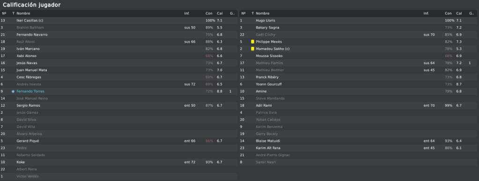
Task: Open Hugo Lloris player profile
Action: pyautogui.click(x=265, y=21)
